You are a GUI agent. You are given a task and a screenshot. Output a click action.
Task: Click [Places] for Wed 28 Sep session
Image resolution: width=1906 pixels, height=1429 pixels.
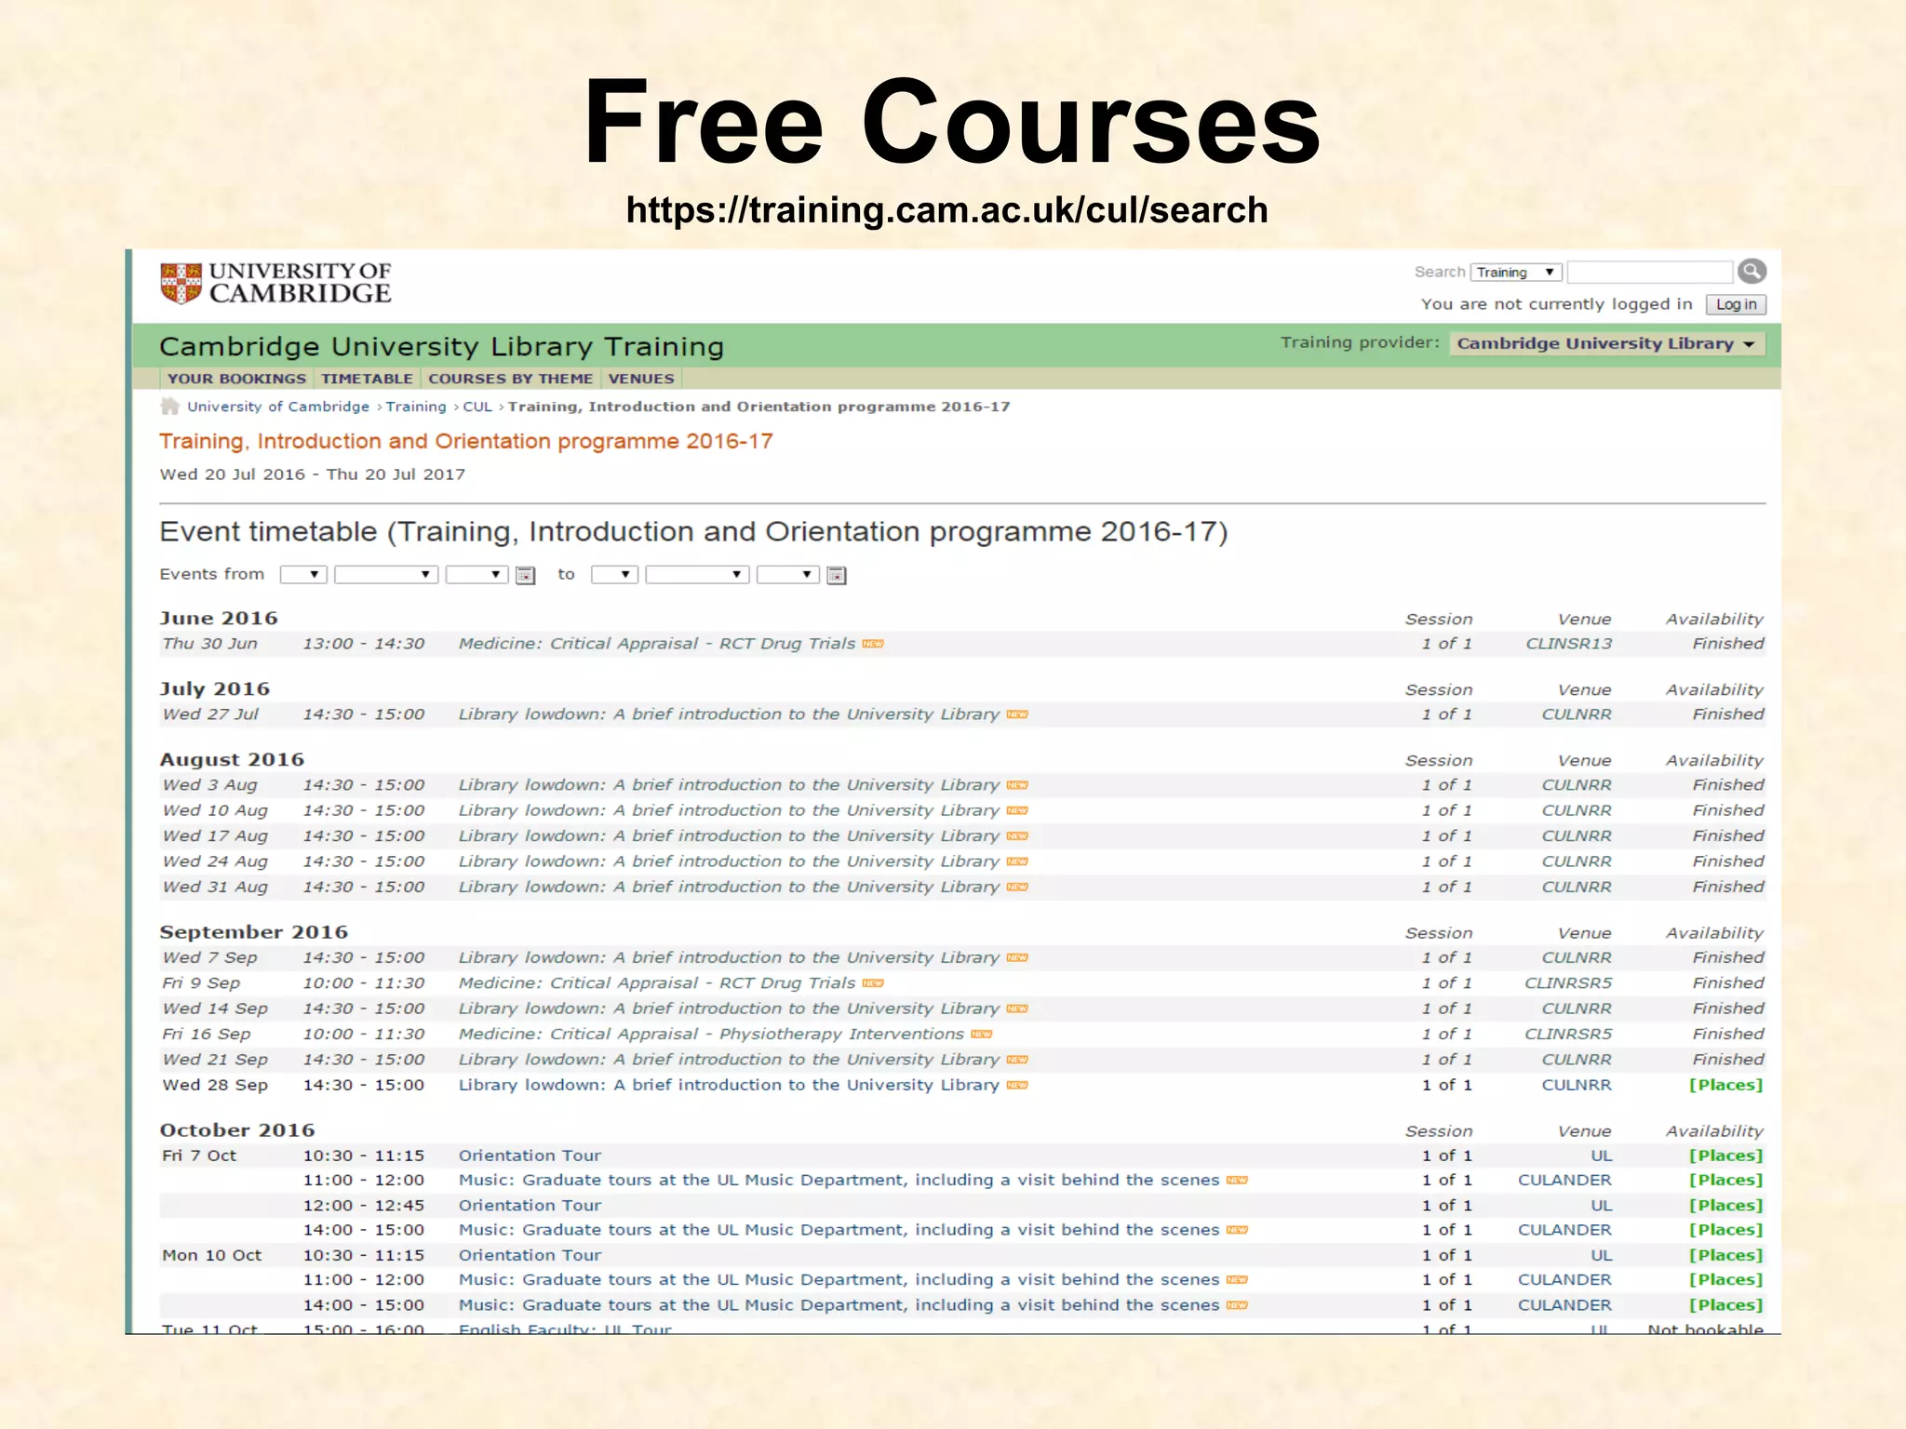point(1726,1086)
